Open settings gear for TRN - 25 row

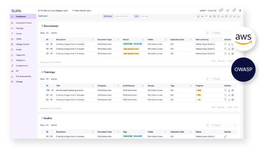click(233, 90)
